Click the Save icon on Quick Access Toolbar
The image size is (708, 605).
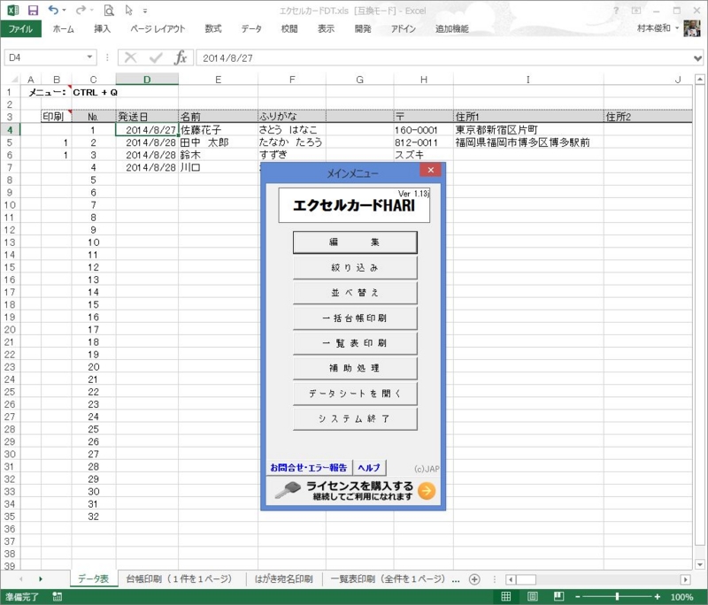[x=32, y=10]
